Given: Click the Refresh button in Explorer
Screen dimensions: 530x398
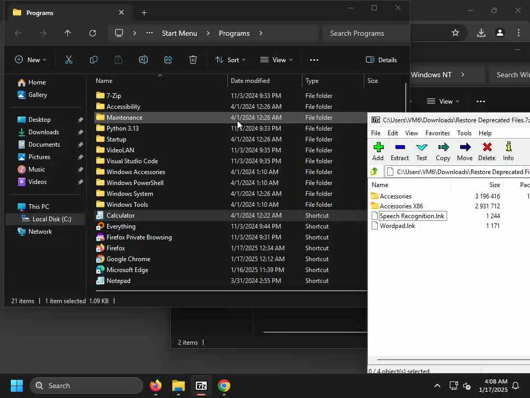Looking at the screenshot, I should click(x=93, y=33).
